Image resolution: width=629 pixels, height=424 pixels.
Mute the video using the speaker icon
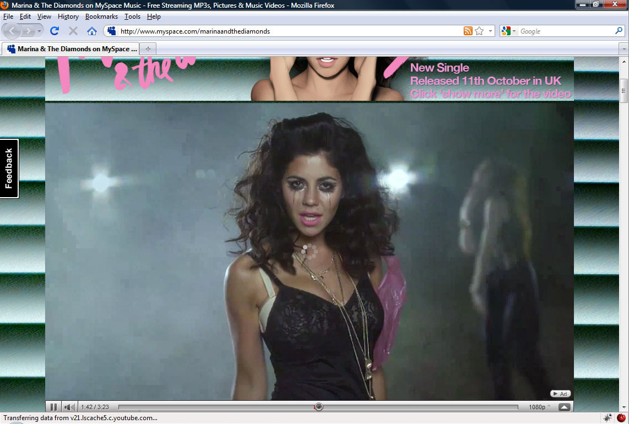(69, 407)
